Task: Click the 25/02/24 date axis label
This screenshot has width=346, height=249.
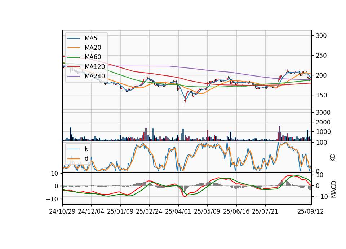Action: [x=149, y=211]
